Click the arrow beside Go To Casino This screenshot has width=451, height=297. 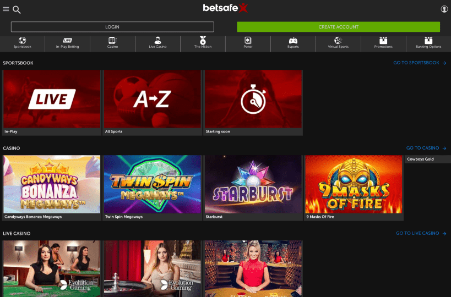tap(444, 148)
